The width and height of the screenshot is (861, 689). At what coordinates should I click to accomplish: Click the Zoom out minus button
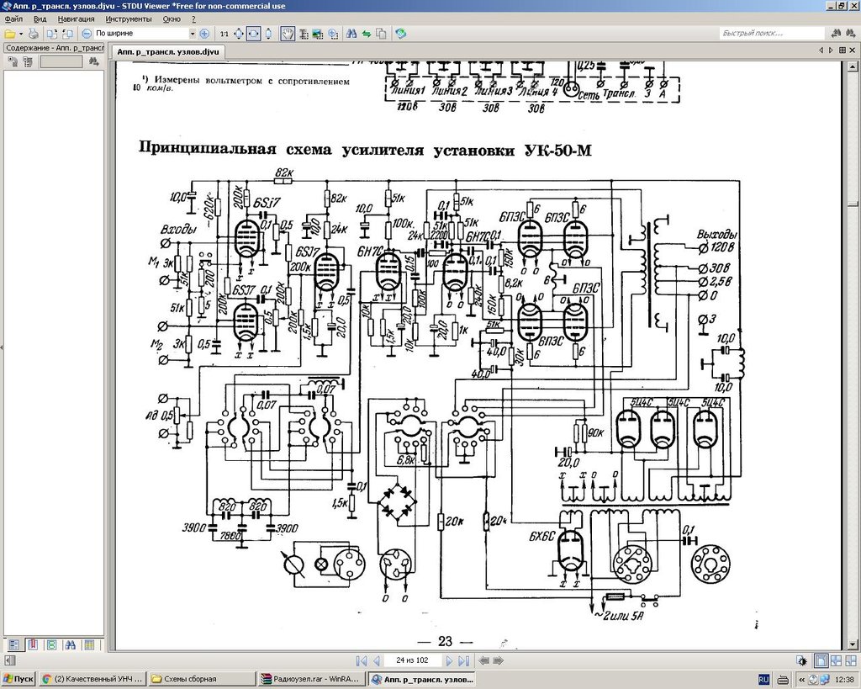(87, 34)
